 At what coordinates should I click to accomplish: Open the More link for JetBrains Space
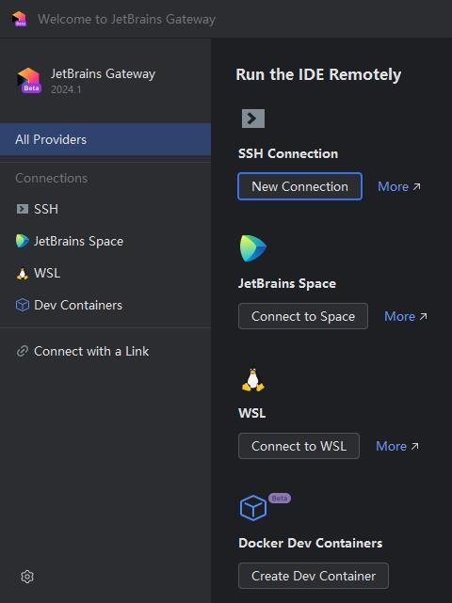click(406, 316)
